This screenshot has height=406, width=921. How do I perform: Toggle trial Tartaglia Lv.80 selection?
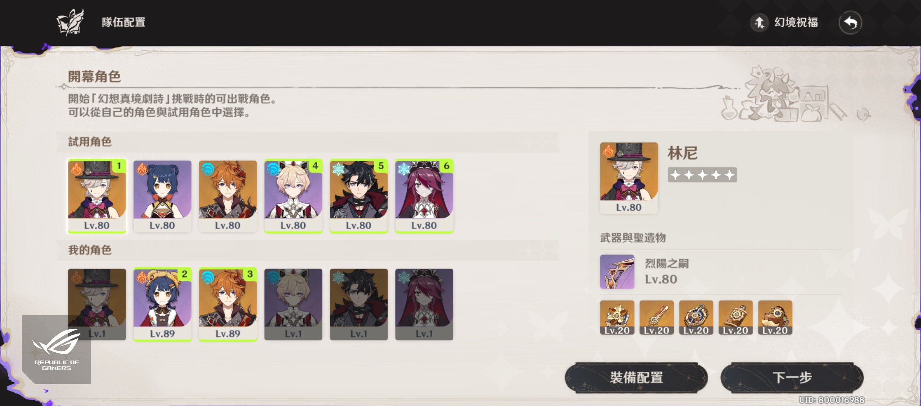click(x=228, y=196)
